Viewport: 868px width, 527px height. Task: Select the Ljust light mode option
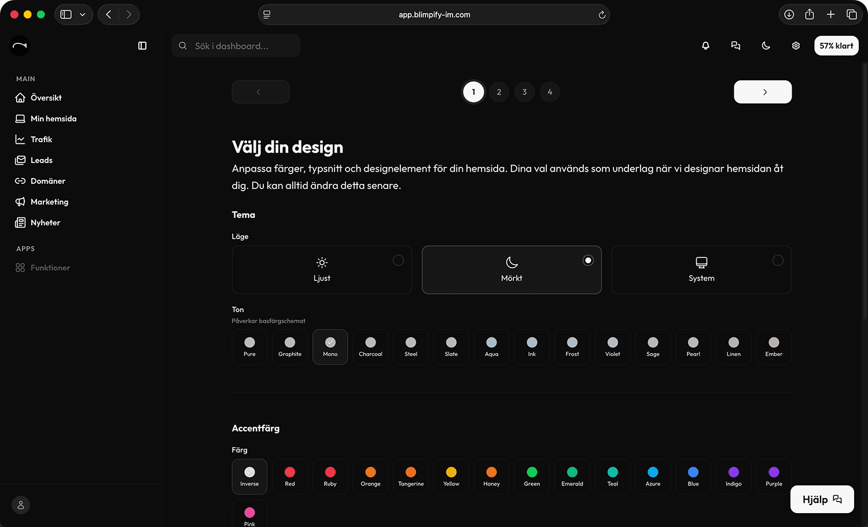(x=322, y=270)
